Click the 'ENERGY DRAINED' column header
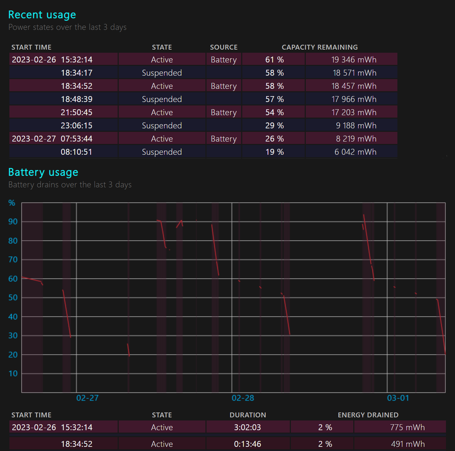This screenshot has height=451, width=455. point(368,415)
